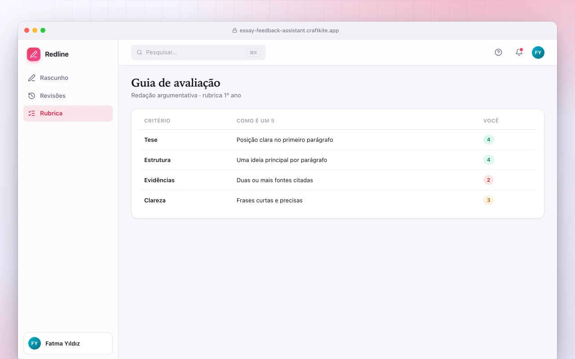Screen dimensions: 575x359
Task: Click the red score badge 2 for Evidências
Action: pos(489,180)
